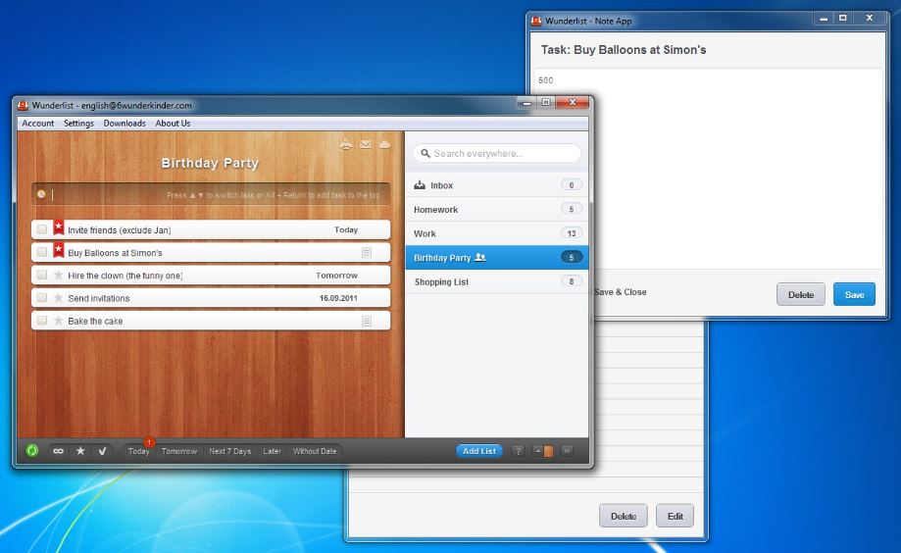Viewport: 901px width, 553px height.
Task: Show tasks Without Date
Action: [x=315, y=451]
